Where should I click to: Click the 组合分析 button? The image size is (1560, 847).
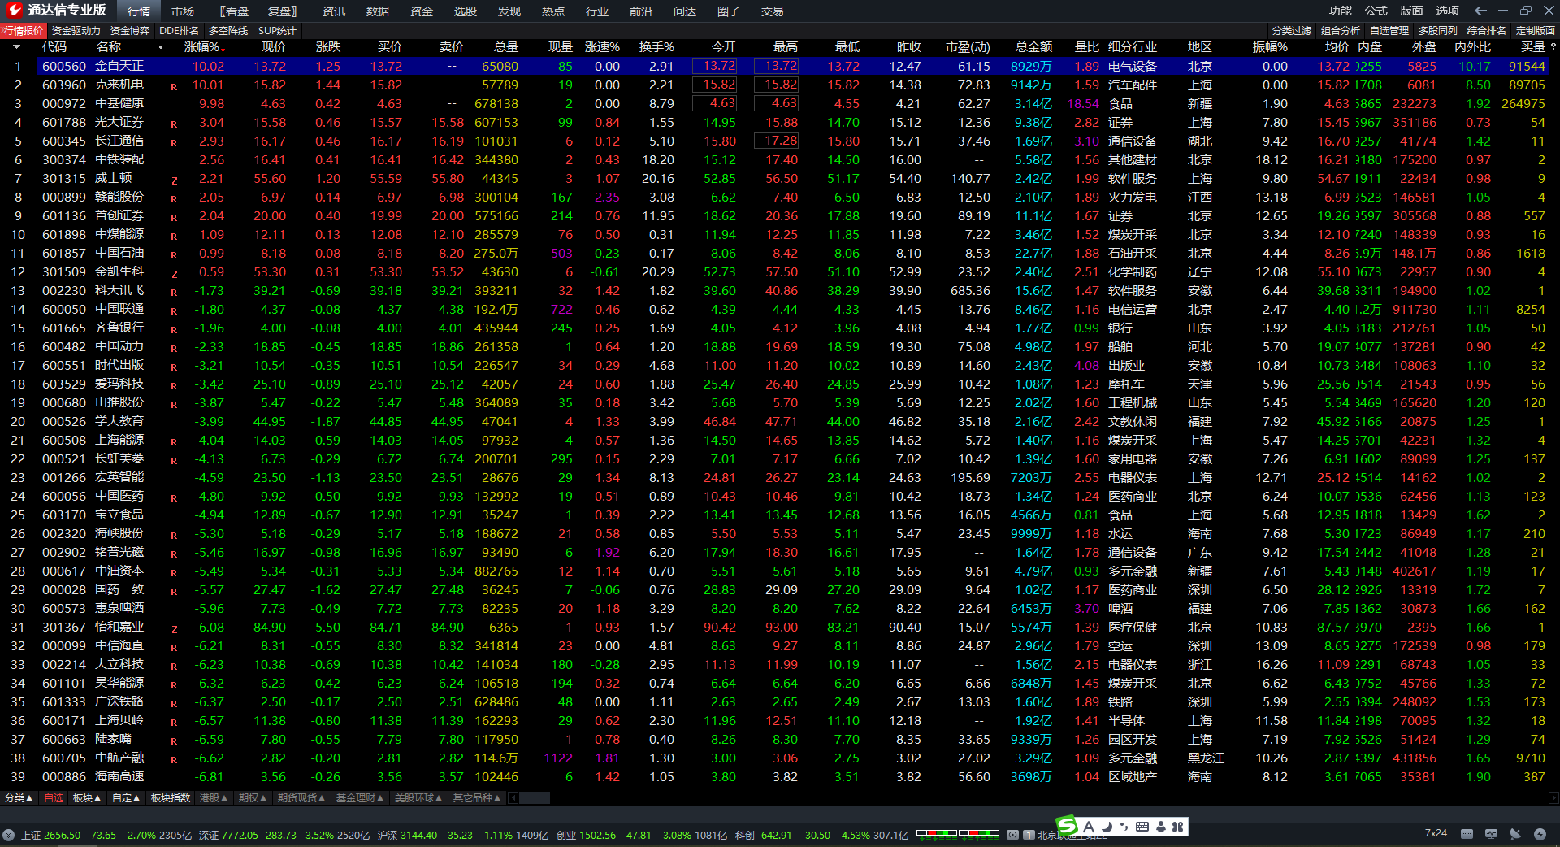(1341, 31)
